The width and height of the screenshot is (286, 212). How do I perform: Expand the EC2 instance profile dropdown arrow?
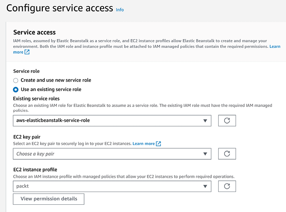point(205,186)
